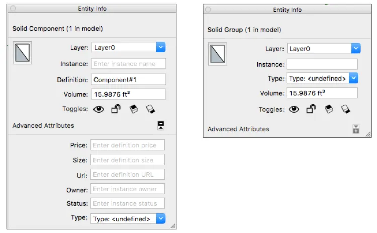
Task: Toggle visibility eye in Solid Component panel
Action: point(99,109)
